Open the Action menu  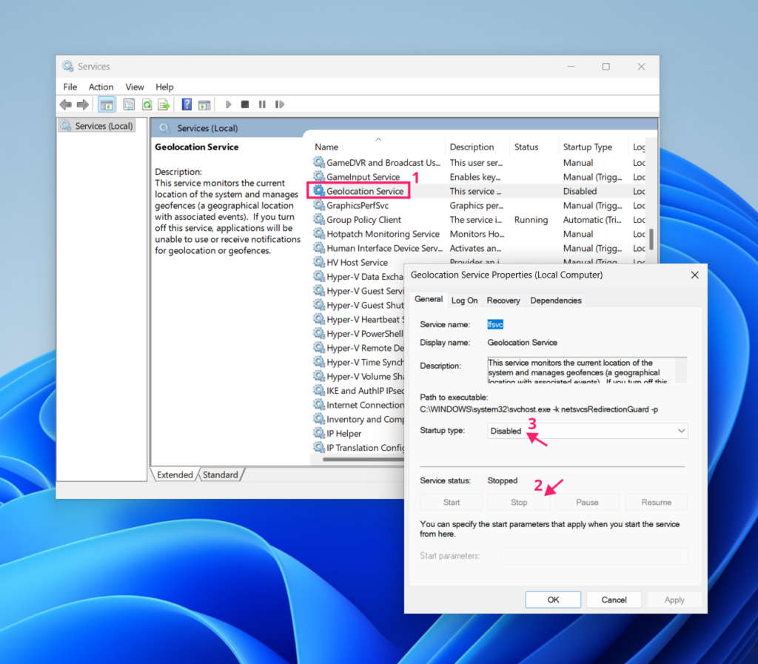[101, 87]
